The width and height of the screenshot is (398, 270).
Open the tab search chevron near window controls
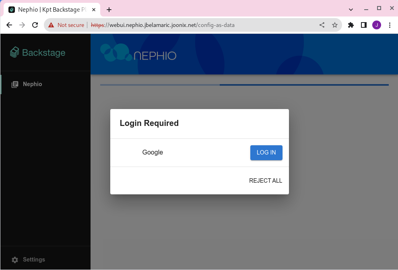point(351,8)
